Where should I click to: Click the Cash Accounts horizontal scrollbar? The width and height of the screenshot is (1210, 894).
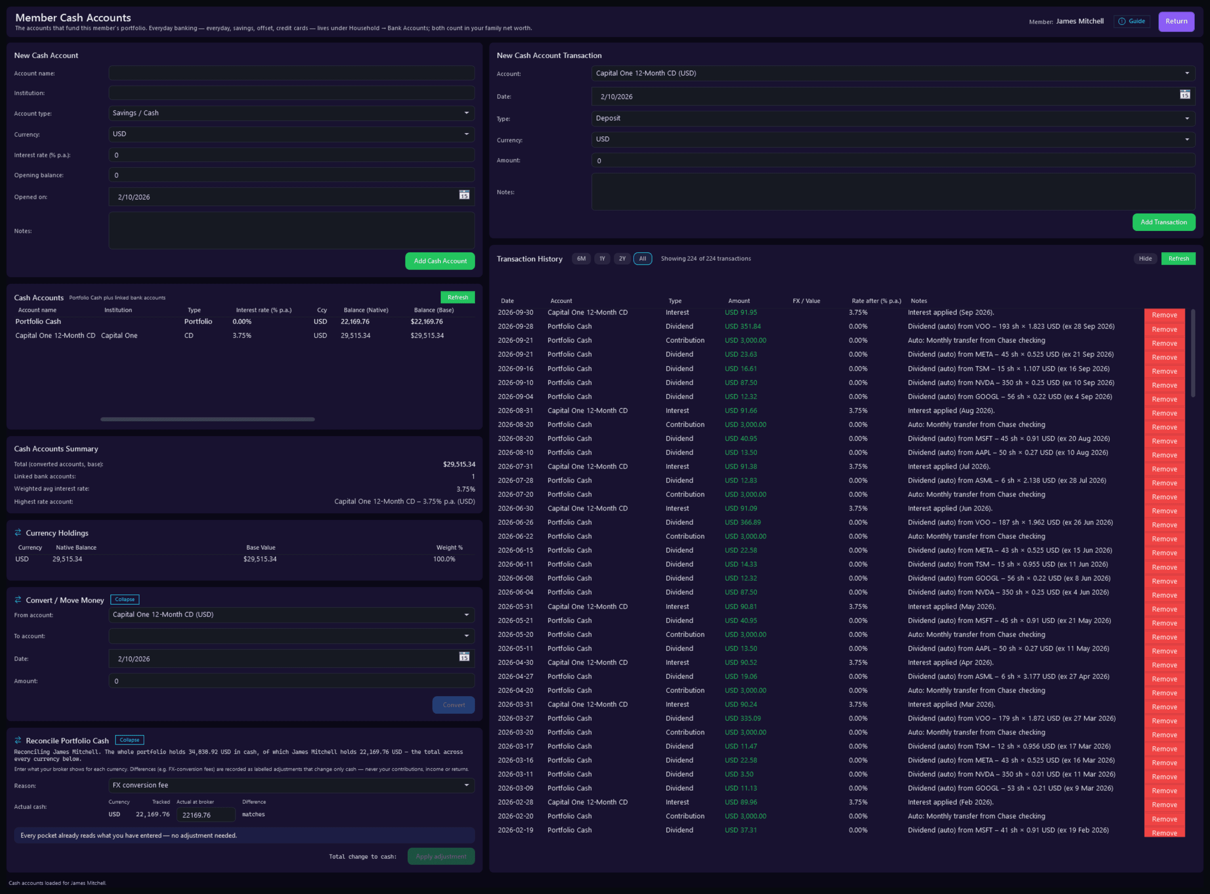pos(208,419)
